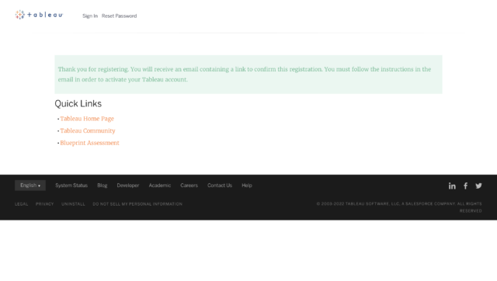Screen dimensions: 497x281
Task: Click the copyright Tableau Software notice
Action: point(399,207)
